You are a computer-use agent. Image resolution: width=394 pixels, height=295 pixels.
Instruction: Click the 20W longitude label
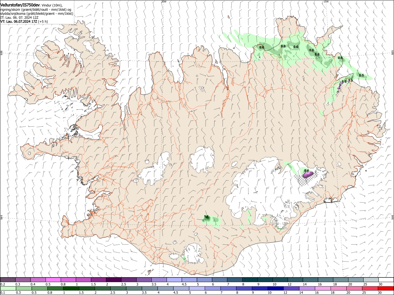coord(164,2)
